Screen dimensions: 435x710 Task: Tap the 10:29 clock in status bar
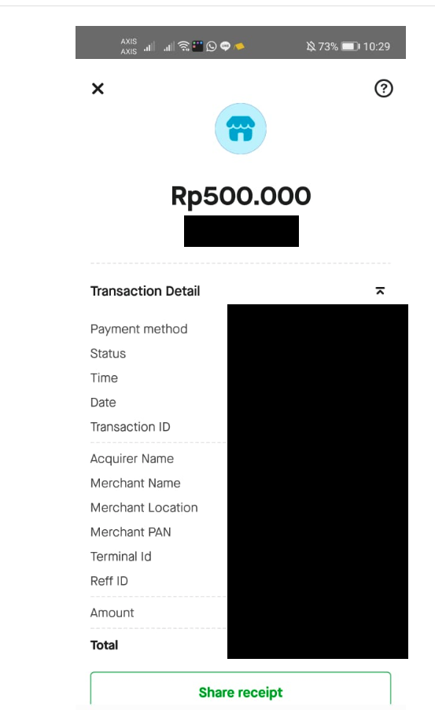coord(377,46)
